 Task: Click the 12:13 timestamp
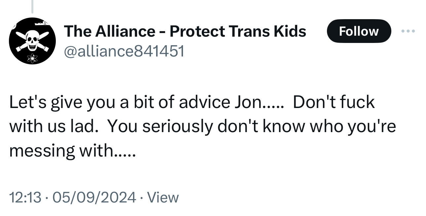(x=25, y=198)
